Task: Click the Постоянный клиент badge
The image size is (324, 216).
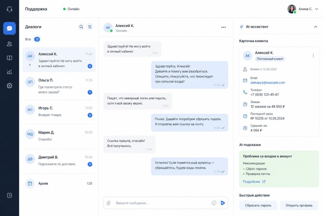Action: pos(270,59)
